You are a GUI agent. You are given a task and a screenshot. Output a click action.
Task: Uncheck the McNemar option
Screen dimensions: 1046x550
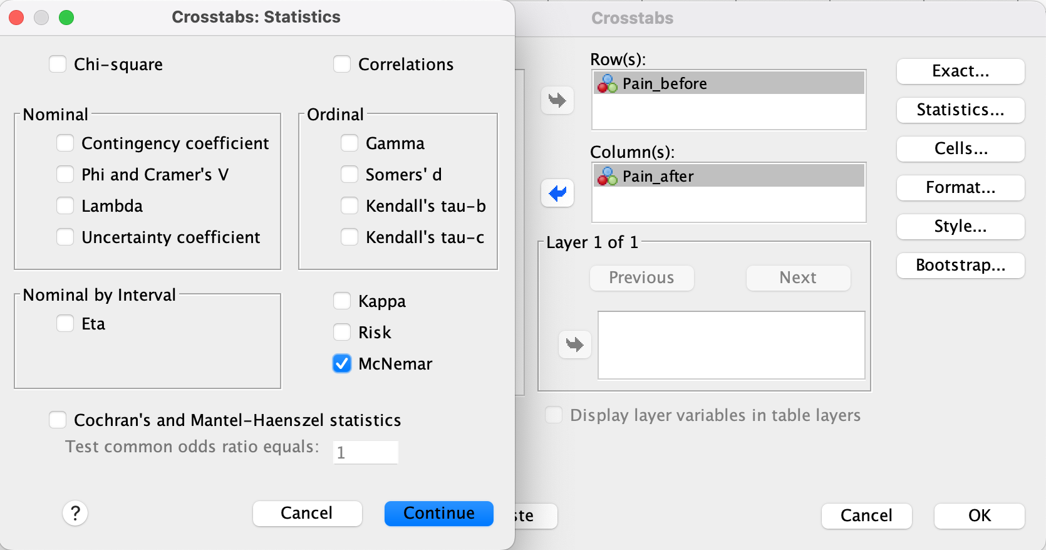point(342,363)
